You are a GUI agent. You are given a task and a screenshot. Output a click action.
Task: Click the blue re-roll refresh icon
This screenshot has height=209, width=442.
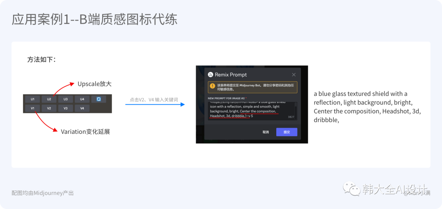pyautogui.click(x=99, y=99)
